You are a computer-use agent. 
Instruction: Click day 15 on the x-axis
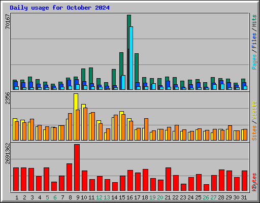coord(122,197)
